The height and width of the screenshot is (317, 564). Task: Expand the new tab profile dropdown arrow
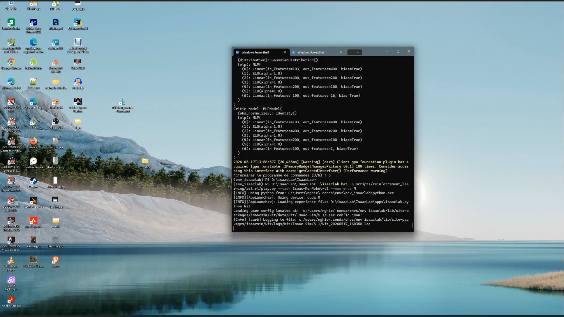[358, 52]
